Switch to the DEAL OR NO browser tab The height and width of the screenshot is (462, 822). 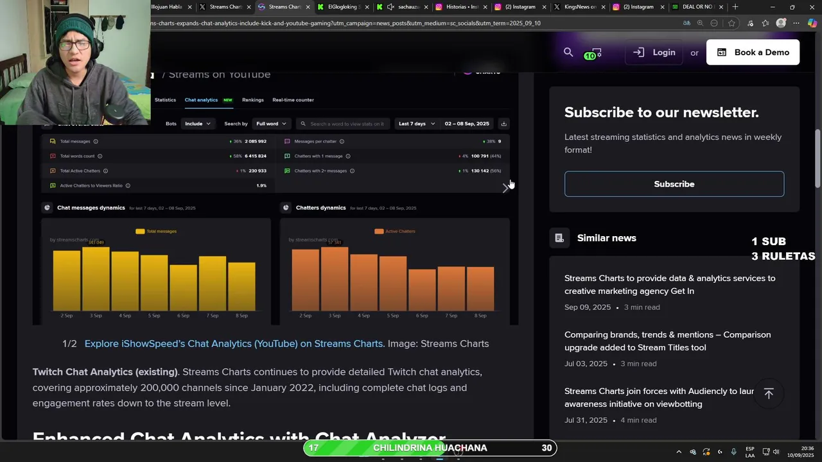click(697, 7)
